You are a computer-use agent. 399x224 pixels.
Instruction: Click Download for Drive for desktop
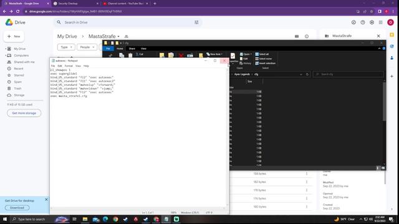(17, 208)
